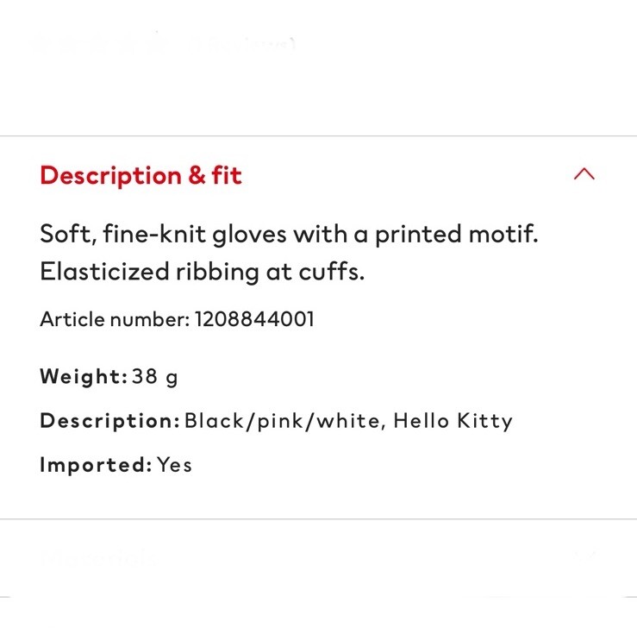
Task: Click the divider line below Imported row
Action: point(318,518)
